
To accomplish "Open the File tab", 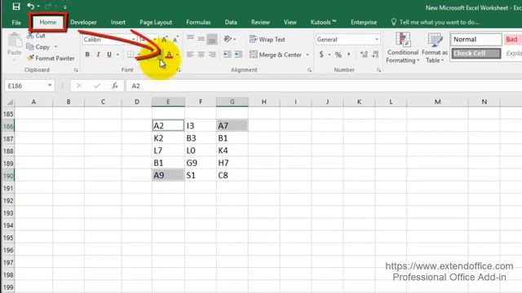I will coord(16,22).
